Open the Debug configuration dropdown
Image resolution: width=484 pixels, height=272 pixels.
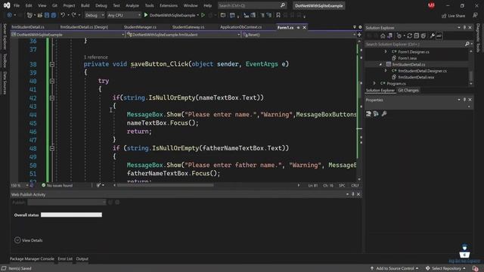point(94,15)
